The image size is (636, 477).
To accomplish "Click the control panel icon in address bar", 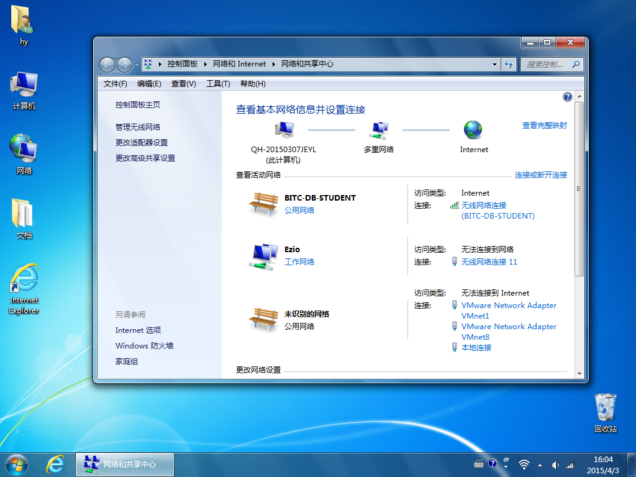I will click(x=148, y=64).
